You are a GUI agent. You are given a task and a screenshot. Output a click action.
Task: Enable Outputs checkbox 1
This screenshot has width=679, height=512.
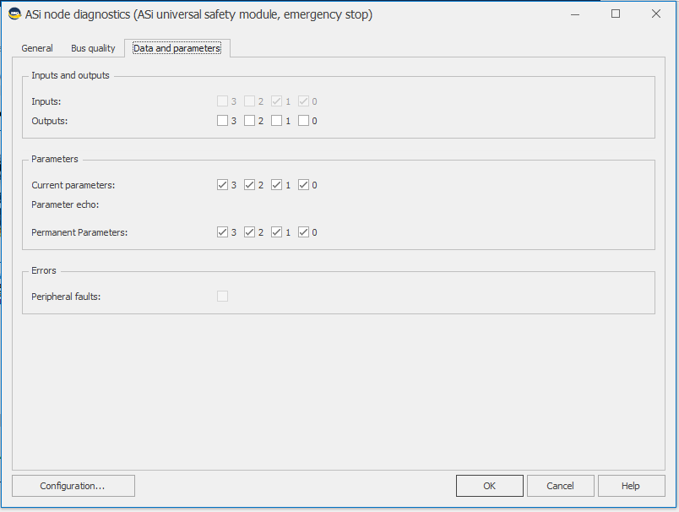(x=276, y=121)
